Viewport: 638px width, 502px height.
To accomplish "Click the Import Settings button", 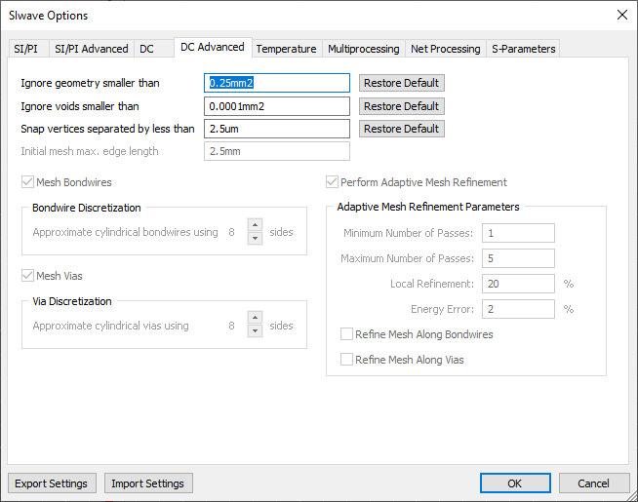I will (148, 483).
